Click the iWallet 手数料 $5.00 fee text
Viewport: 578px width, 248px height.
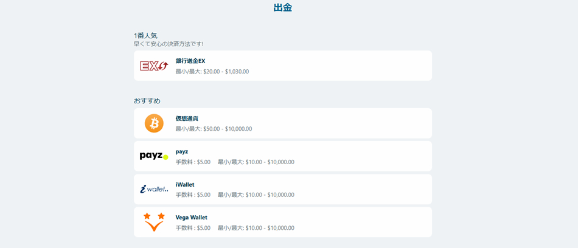tap(193, 195)
